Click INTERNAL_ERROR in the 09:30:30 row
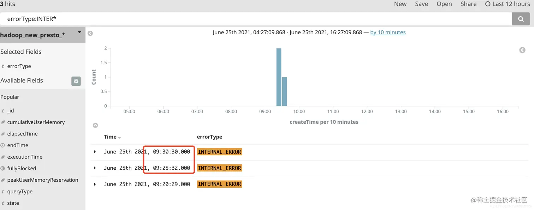This screenshot has width=534, height=210. tap(219, 152)
